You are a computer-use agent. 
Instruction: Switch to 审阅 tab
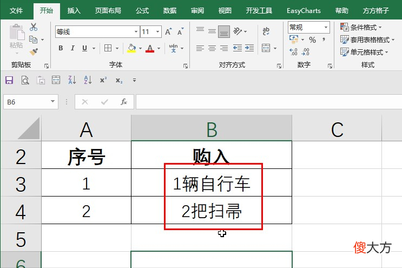[x=197, y=10]
